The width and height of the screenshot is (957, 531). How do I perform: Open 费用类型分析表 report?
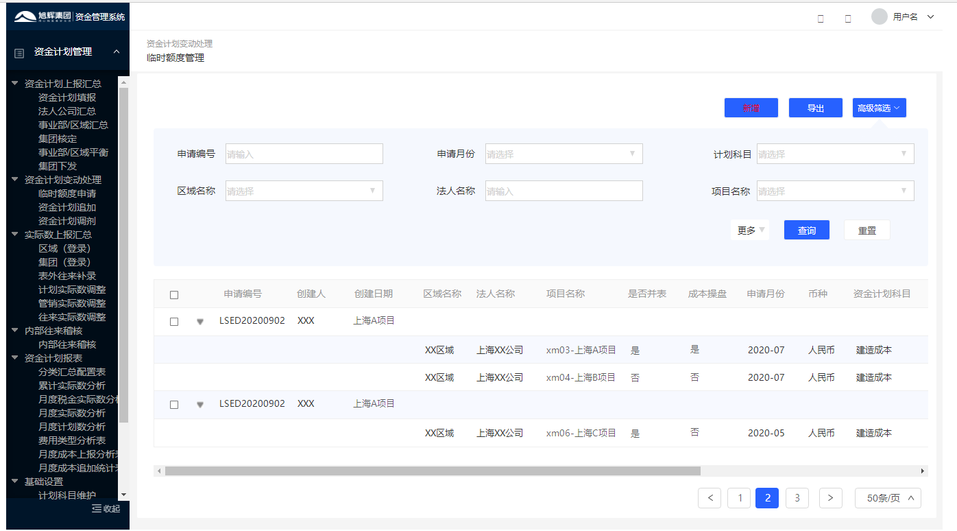[x=72, y=440]
